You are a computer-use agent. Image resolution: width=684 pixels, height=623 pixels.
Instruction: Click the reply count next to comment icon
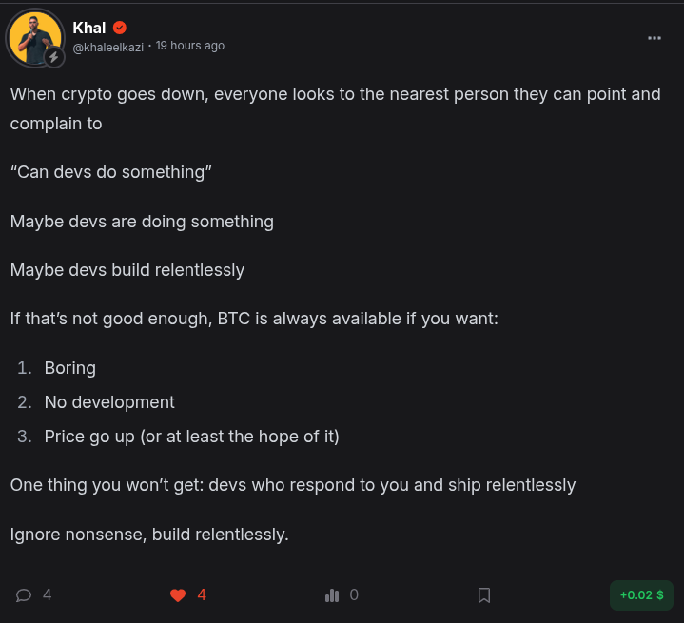point(48,594)
